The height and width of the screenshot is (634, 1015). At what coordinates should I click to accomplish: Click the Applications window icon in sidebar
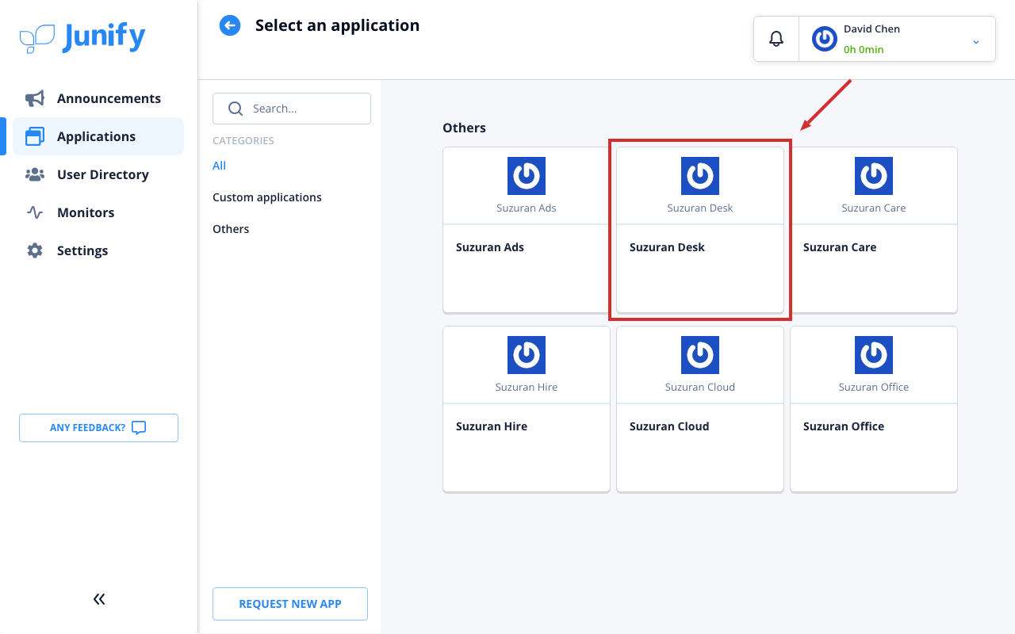35,136
